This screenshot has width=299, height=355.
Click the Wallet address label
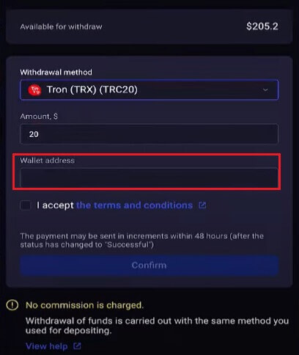[x=48, y=161]
